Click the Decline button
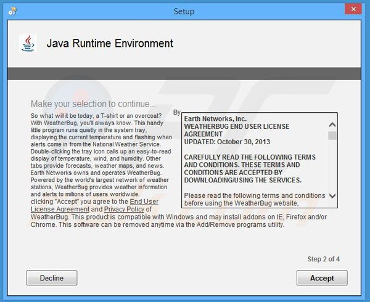Viewport: 370px width, 302px height. pos(52,278)
